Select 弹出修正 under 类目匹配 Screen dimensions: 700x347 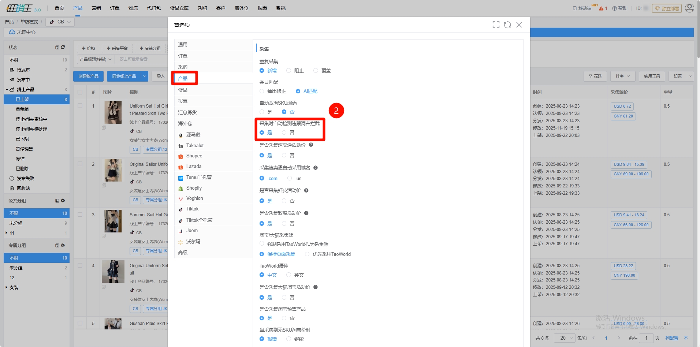(262, 91)
